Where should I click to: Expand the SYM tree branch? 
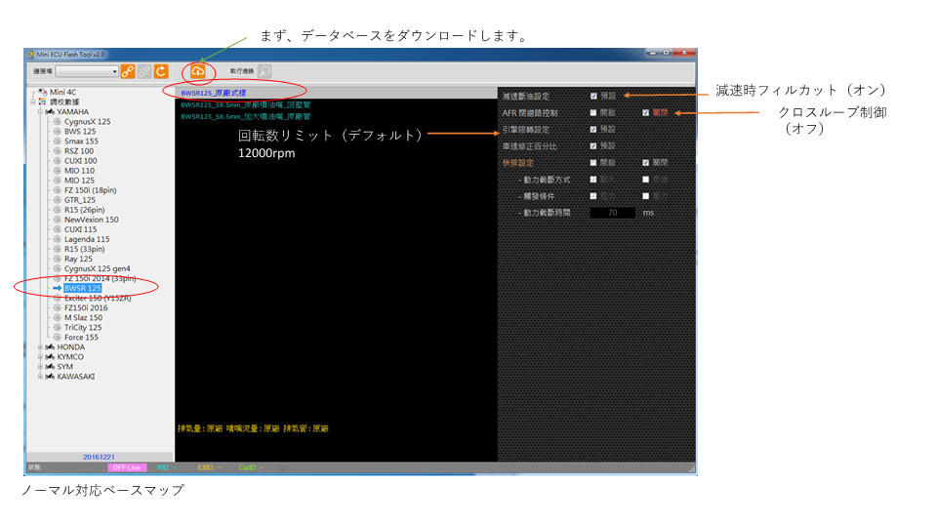(41, 367)
